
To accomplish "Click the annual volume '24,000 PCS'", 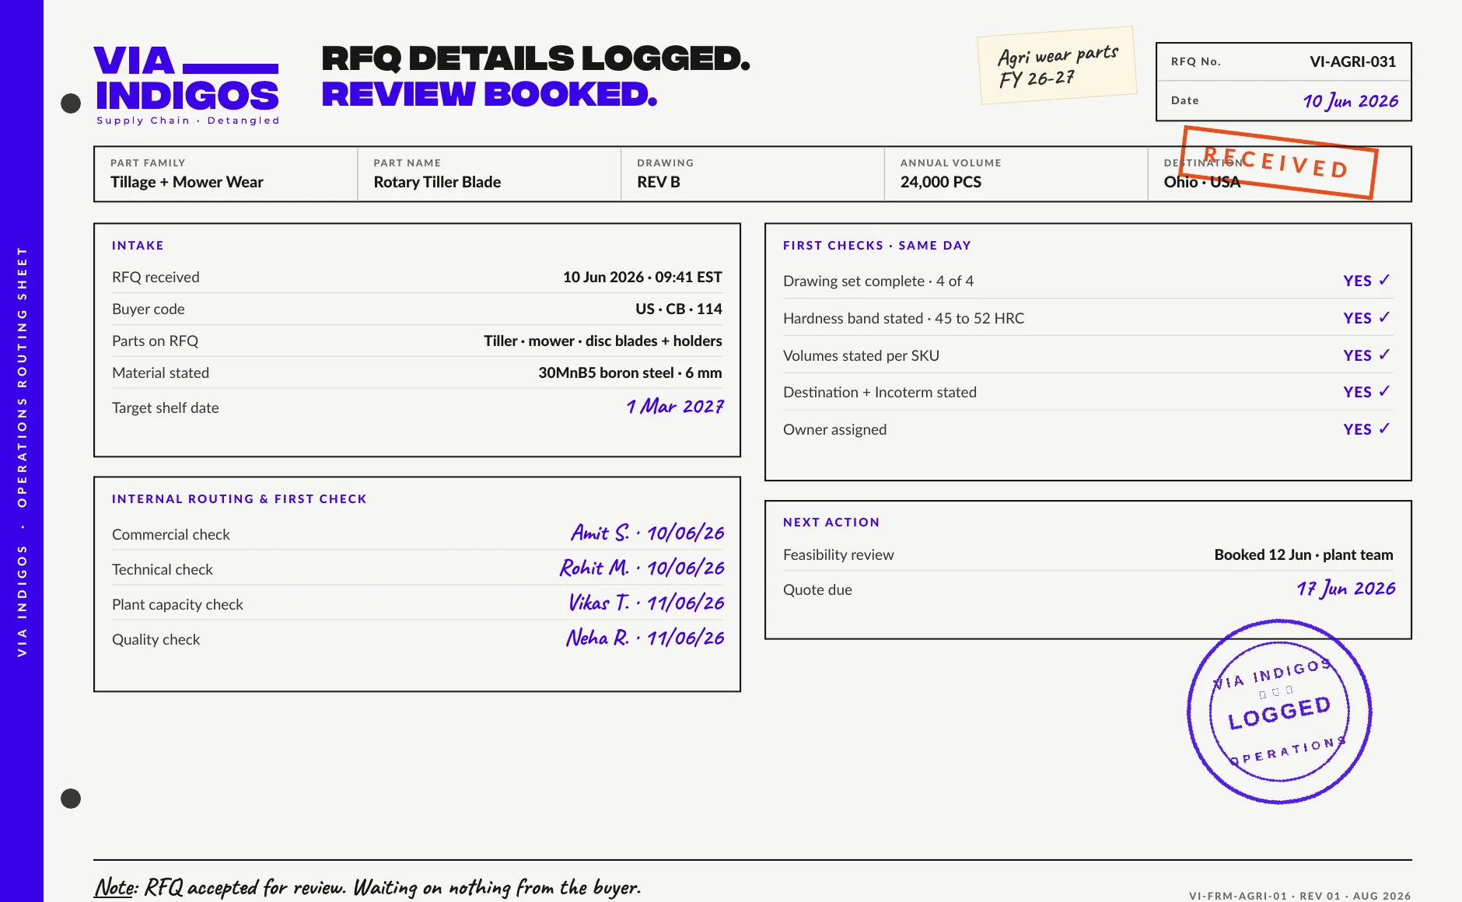I will pos(941,182).
